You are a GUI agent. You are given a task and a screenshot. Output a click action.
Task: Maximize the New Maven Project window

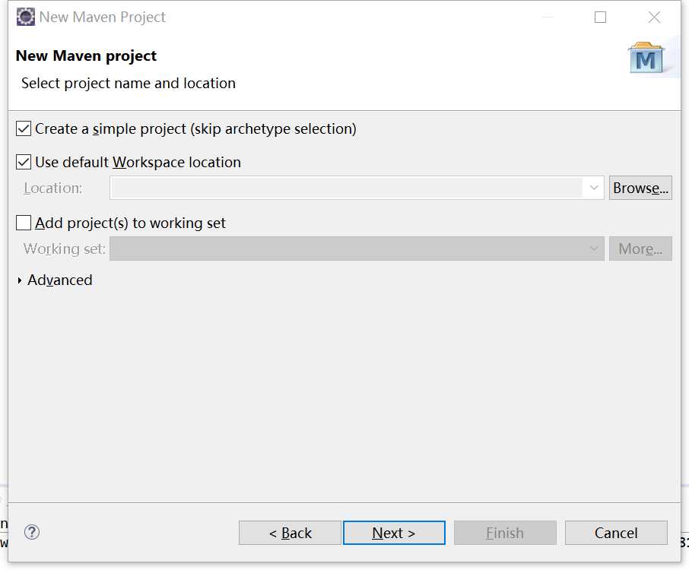click(600, 17)
